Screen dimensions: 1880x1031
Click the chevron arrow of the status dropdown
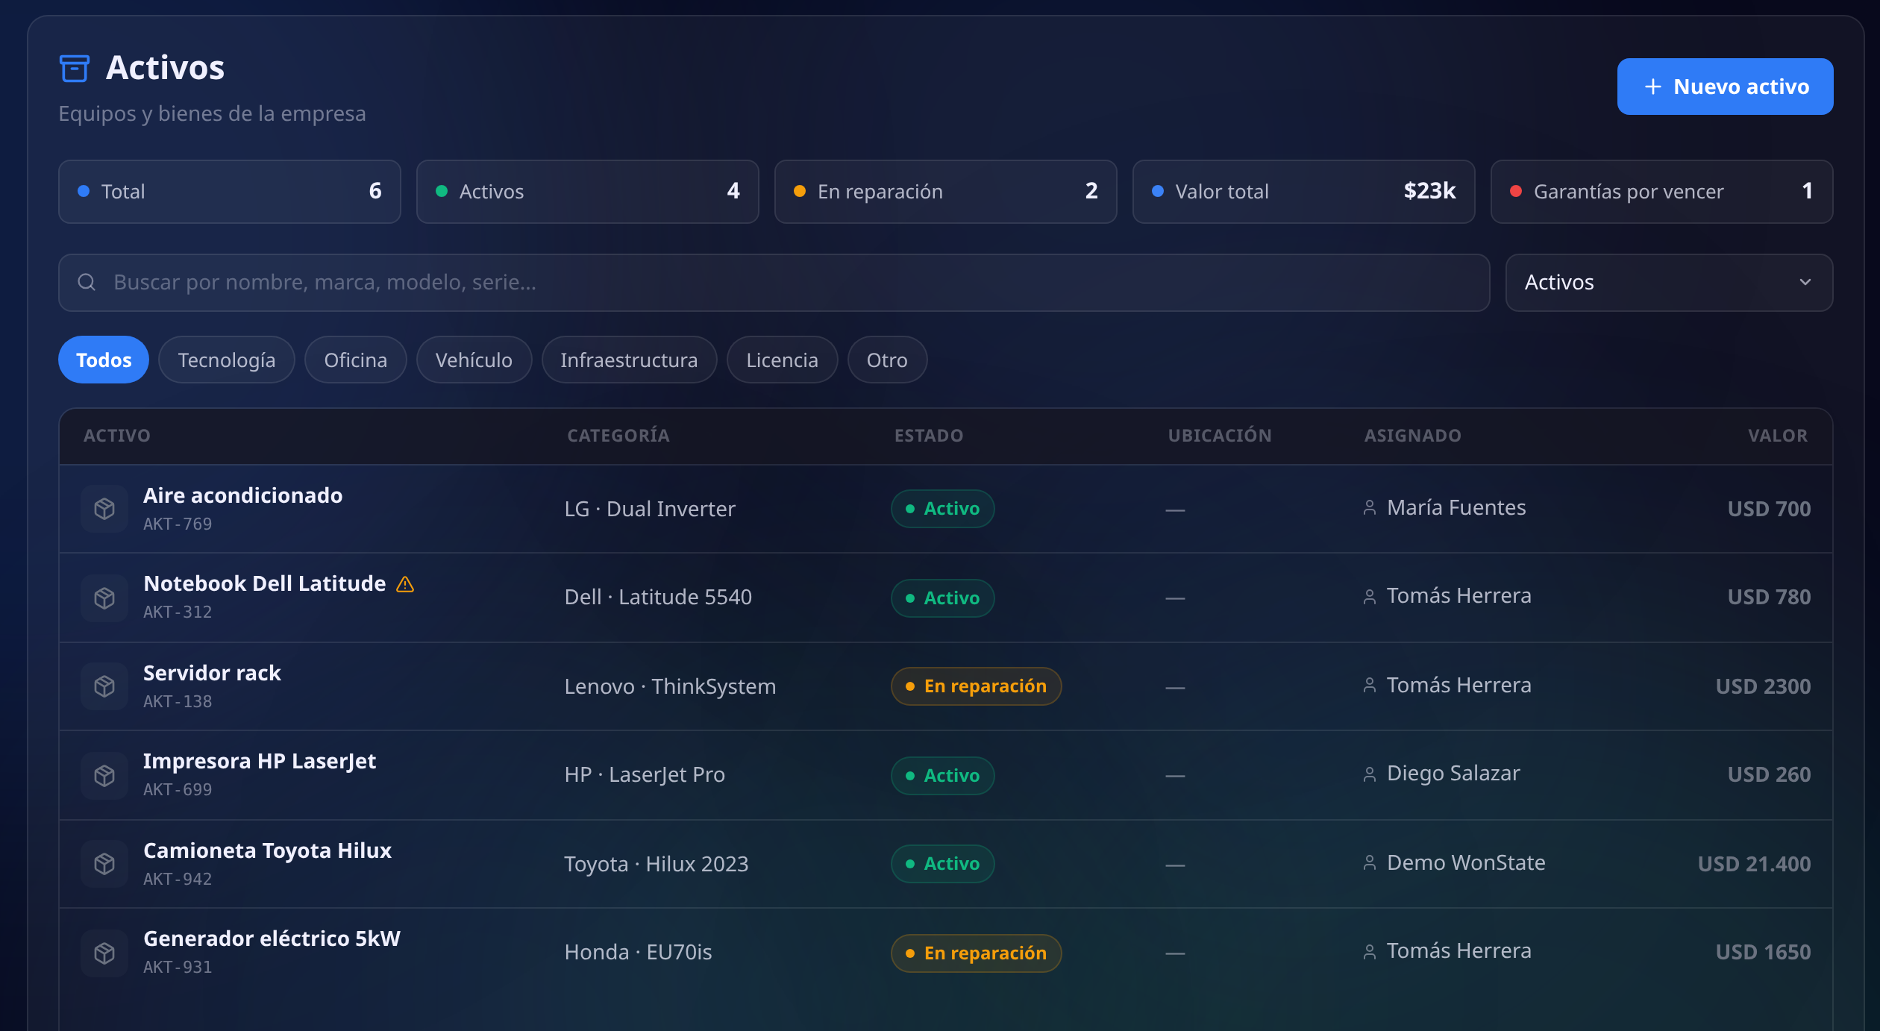[x=1805, y=282]
